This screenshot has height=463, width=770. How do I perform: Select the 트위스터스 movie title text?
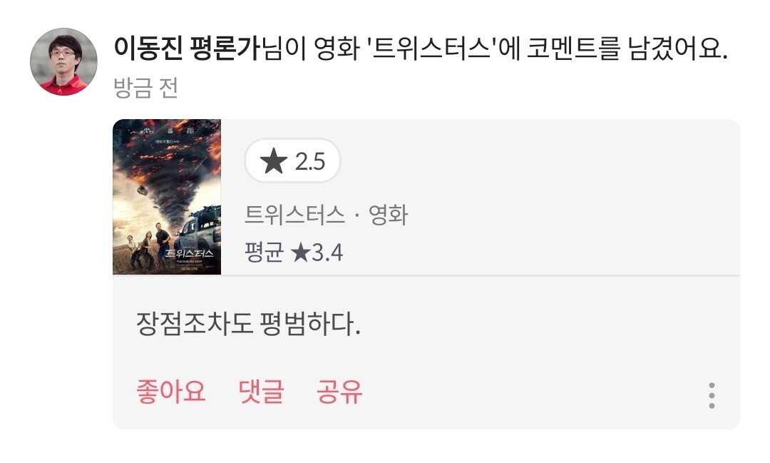[x=294, y=215]
